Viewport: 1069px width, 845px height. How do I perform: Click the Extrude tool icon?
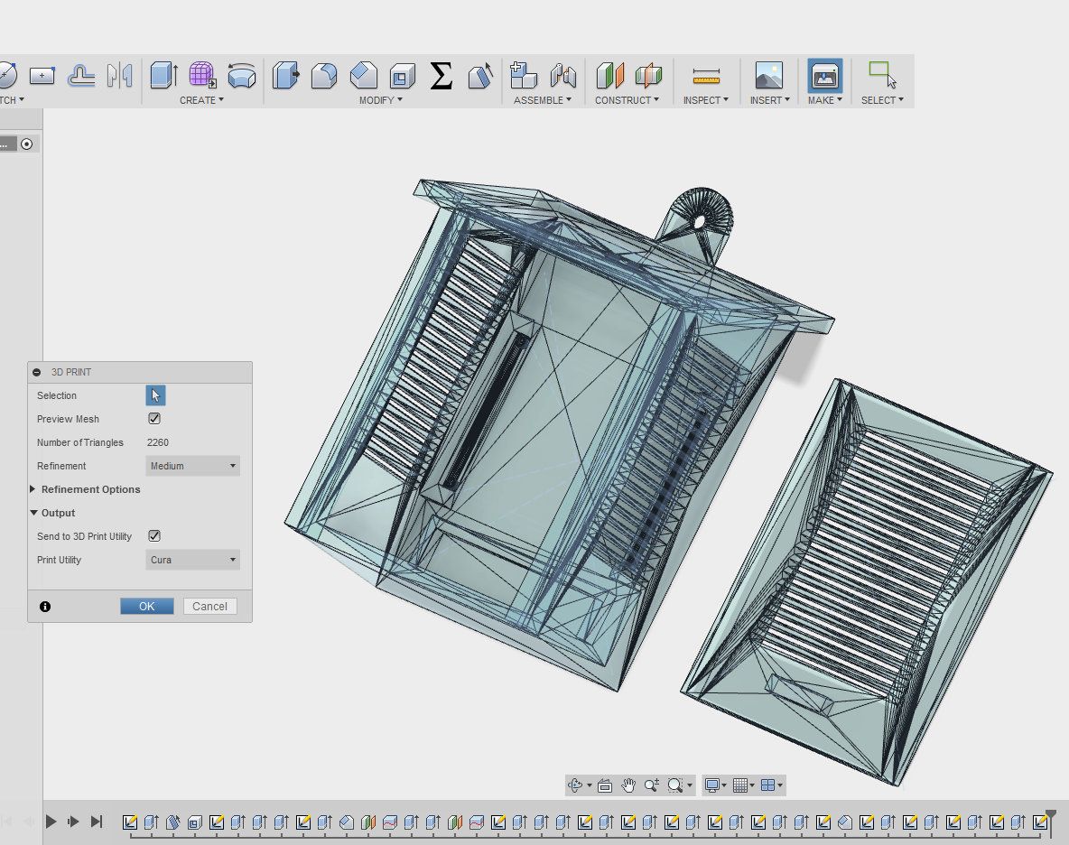point(163,75)
